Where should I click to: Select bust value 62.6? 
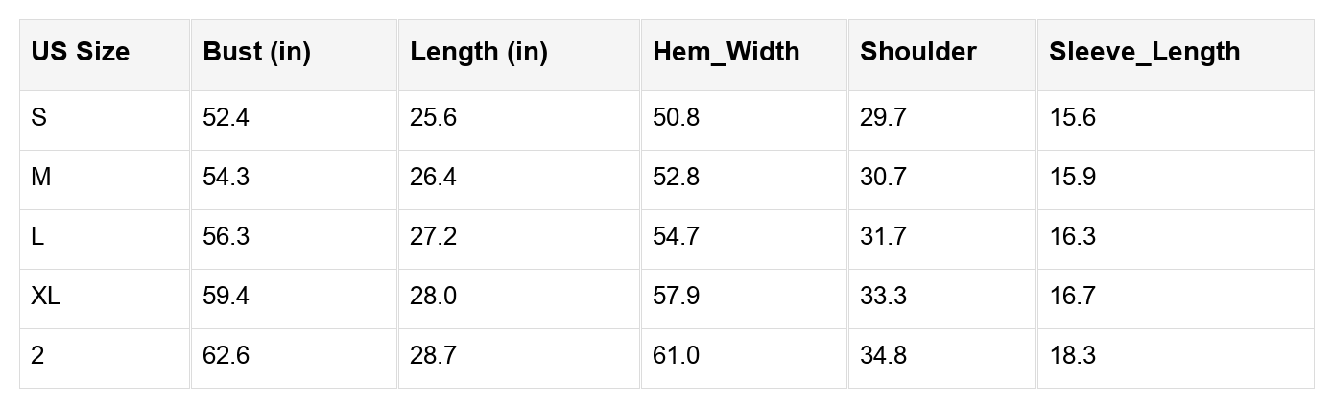point(226,356)
